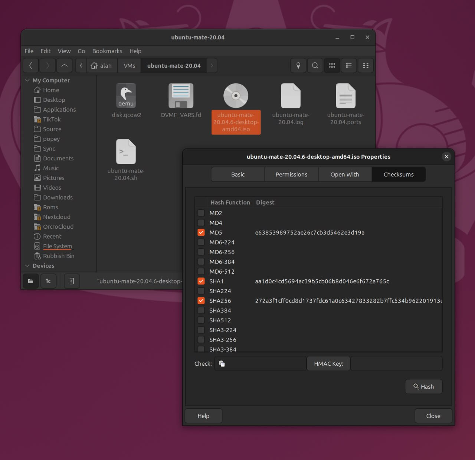Toggle location entry pin icon
Image resolution: width=475 pixels, height=460 pixels.
click(x=298, y=66)
